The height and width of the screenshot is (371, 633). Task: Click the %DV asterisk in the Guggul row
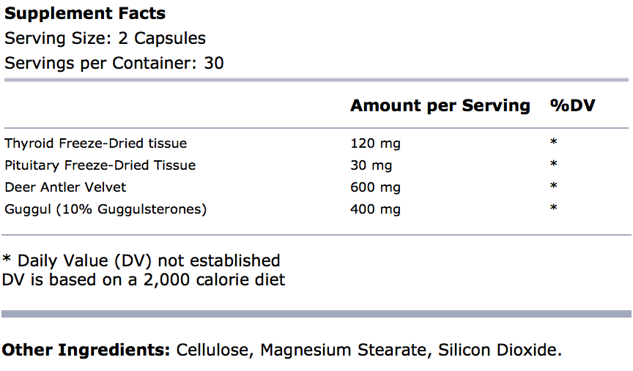coord(554,209)
